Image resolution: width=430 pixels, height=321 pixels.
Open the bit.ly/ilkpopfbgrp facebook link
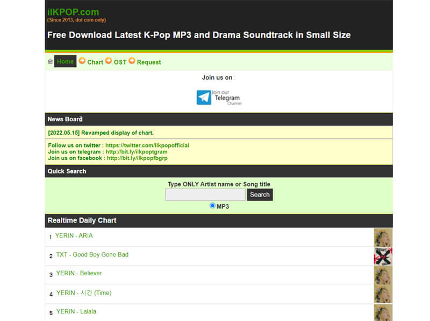click(137, 158)
